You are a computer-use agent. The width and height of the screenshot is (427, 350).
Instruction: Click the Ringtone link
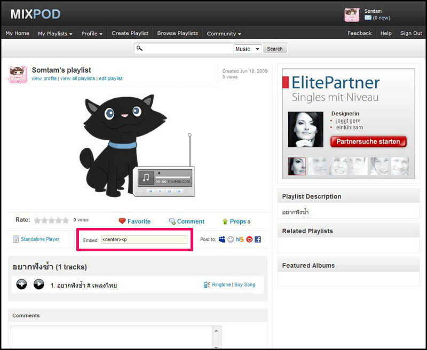(222, 285)
